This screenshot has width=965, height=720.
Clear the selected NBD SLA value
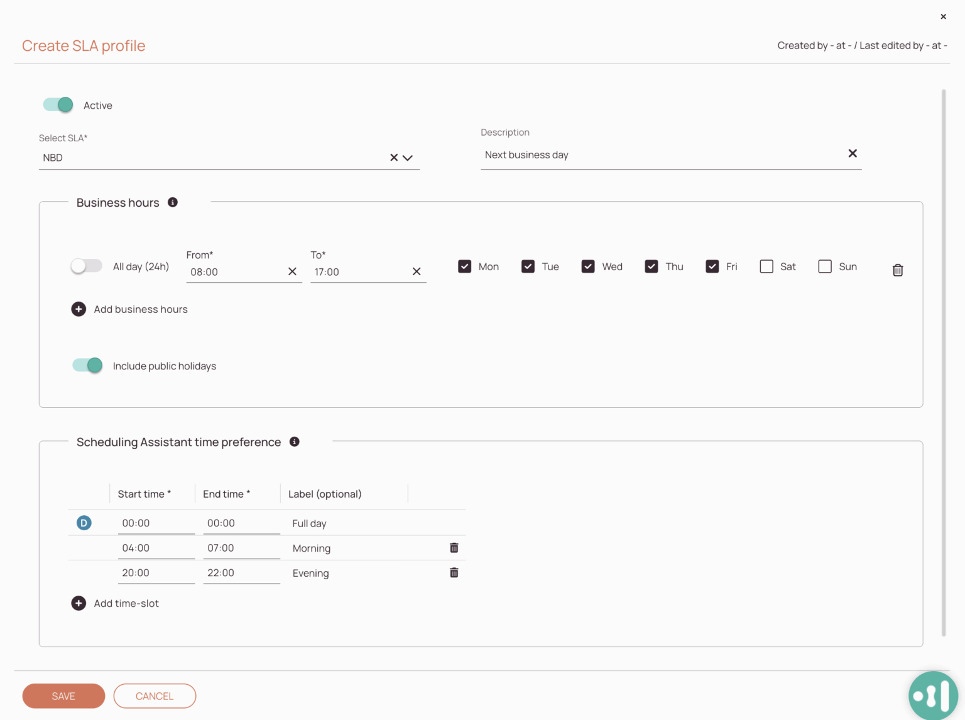(x=394, y=158)
